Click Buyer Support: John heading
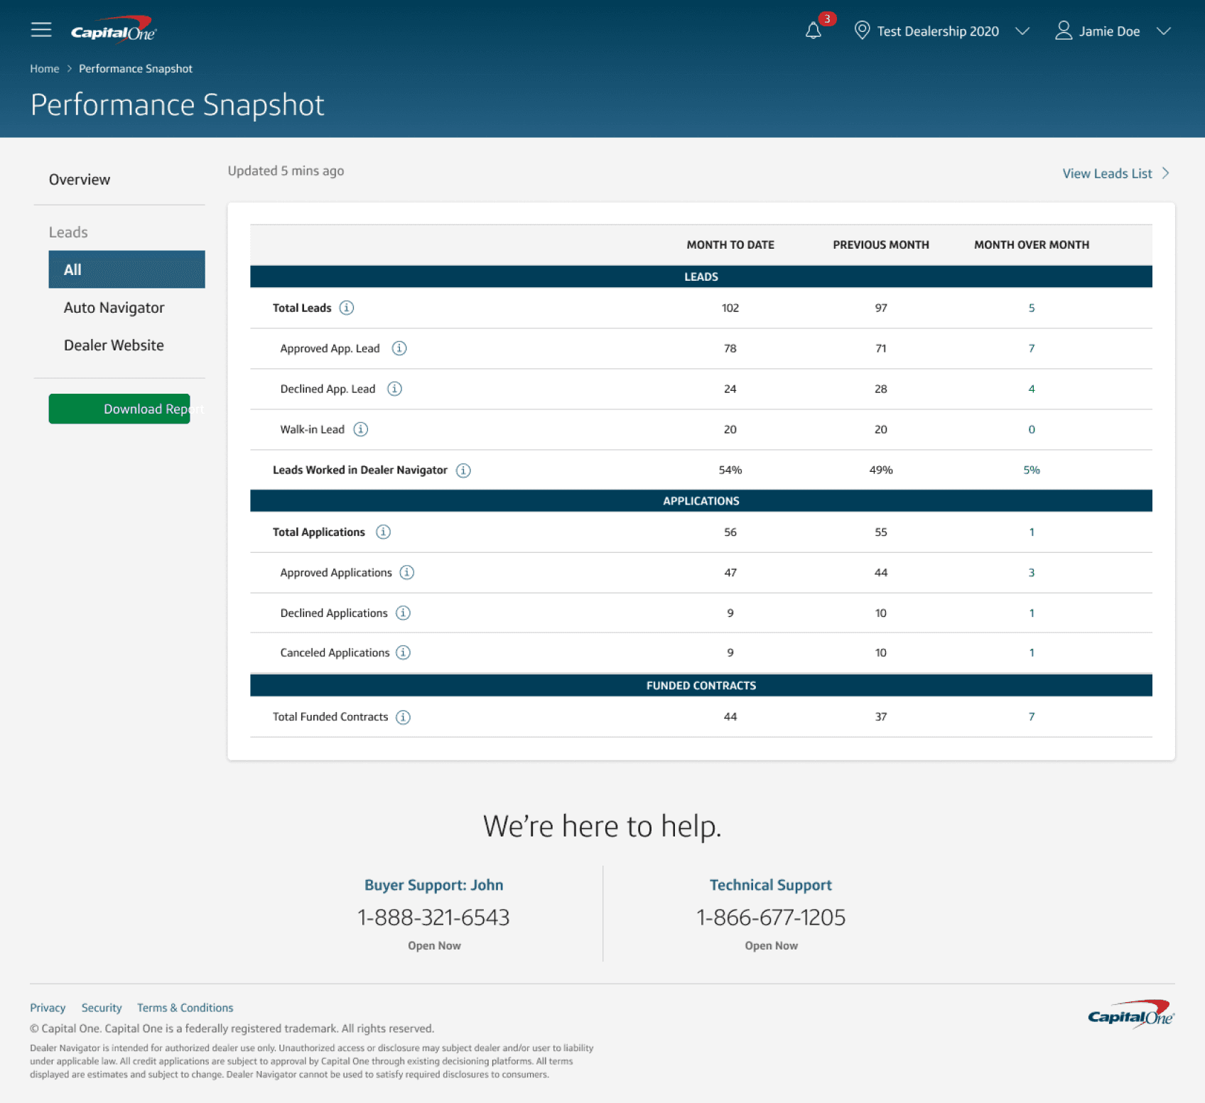Image resolution: width=1205 pixels, height=1103 pixels. click(434, 885)
